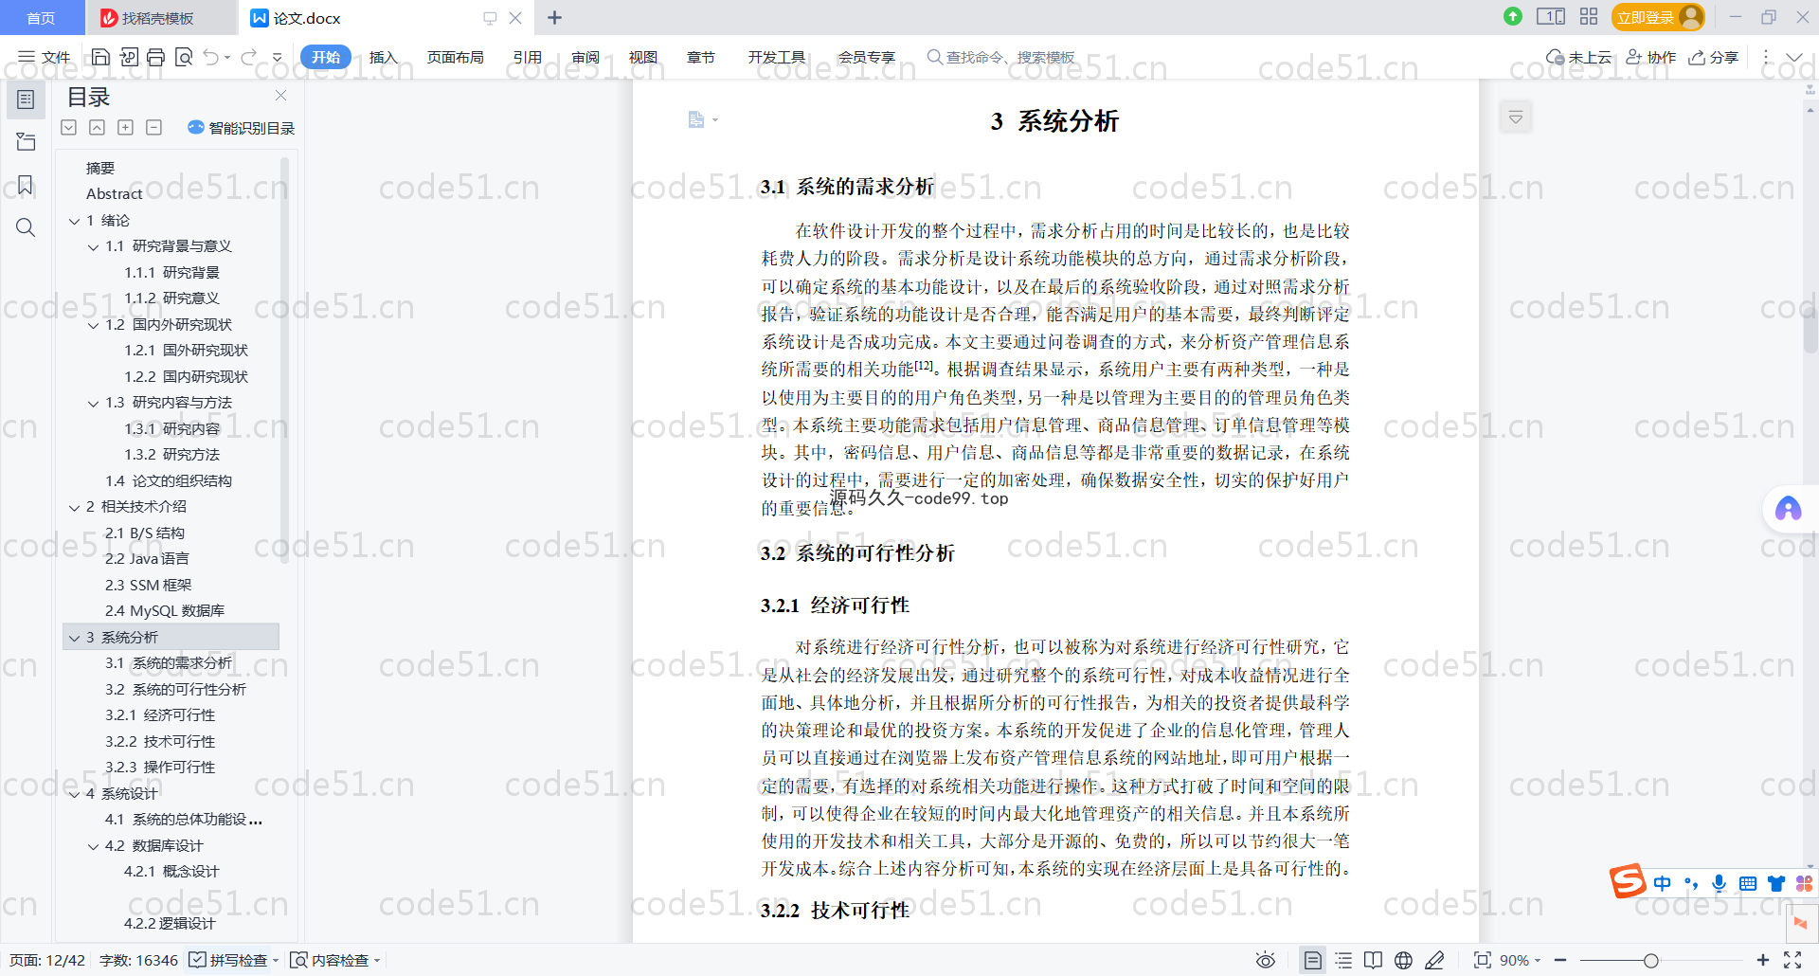This screenshot has height=976, width=1819.
Task: Open Sogou toolbox colored grid icon
Action: (x=1804, y=883)
